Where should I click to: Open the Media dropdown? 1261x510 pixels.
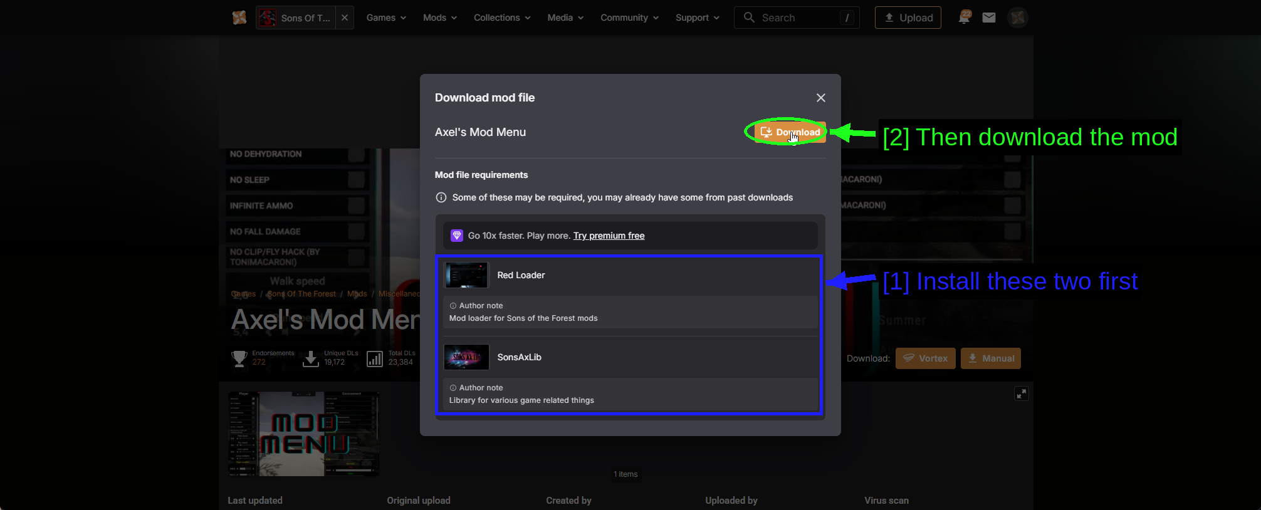click(565, 18)
